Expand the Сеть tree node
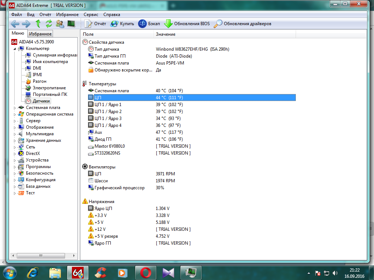The image size is (374, 280). click(x=15, y=147)
